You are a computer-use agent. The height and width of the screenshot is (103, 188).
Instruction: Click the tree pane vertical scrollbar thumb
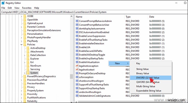tap(71, 76)
